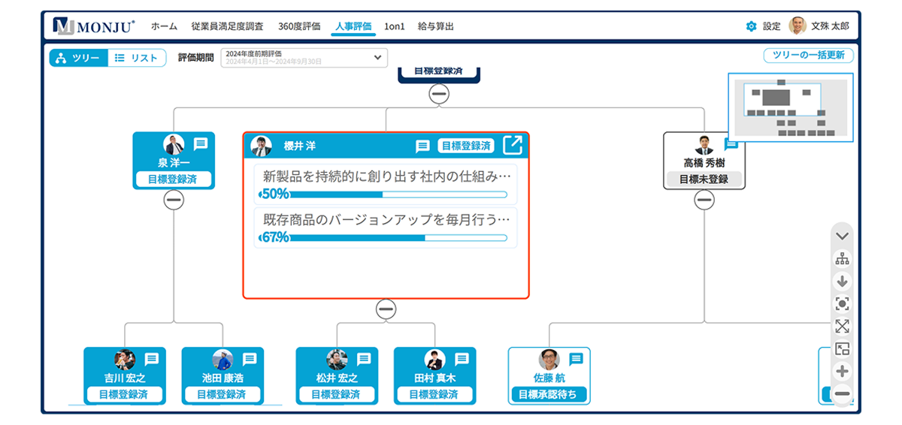Viewport: 902px width, 425px height.
Task: Zoom in with the plus icon
Action: pyautogui.click(x=842, y=371)
